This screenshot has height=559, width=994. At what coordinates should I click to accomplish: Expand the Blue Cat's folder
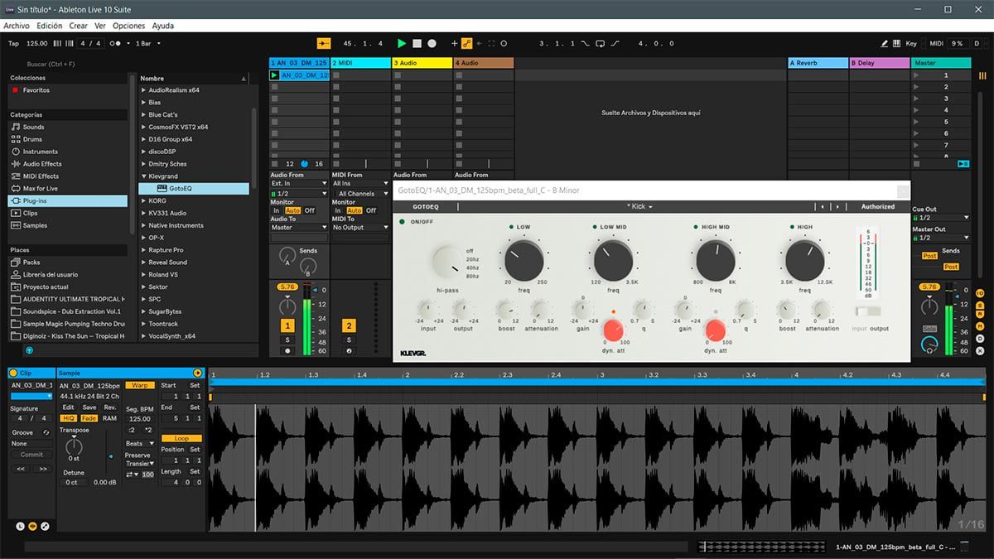tap(143, 114)
